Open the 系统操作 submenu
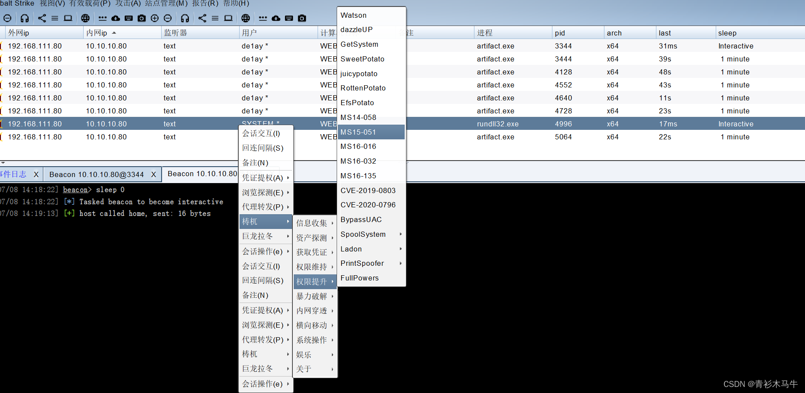805x393 pixels. coord(315,340)
